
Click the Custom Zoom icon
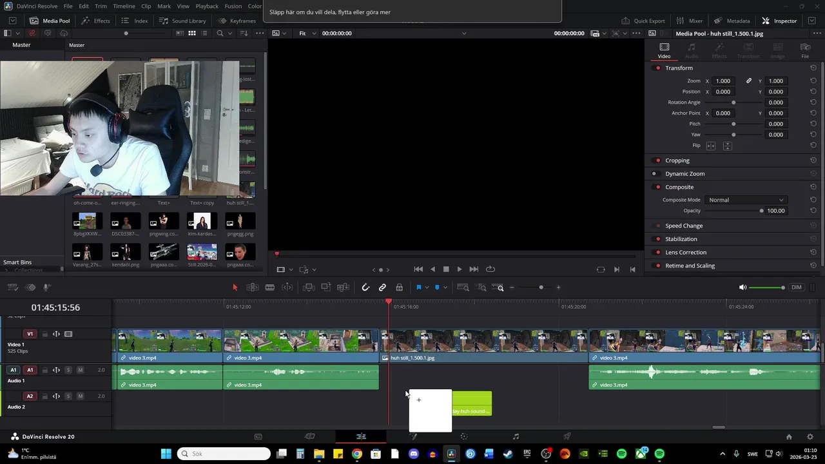click(498, 287)
